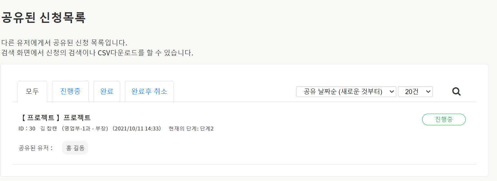
Task: Open the 완료 tab
Action: pyautogui.click(x=107, y=91)
